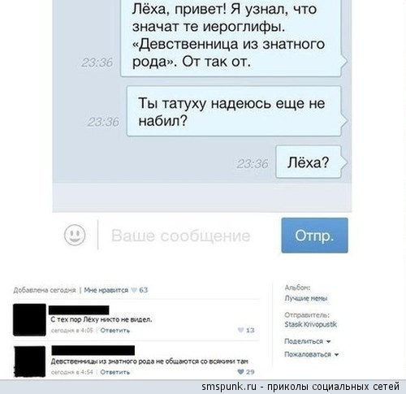Open the Лучшие мемы album link
The image size is (406, 394).
click(x=306, y=298)
